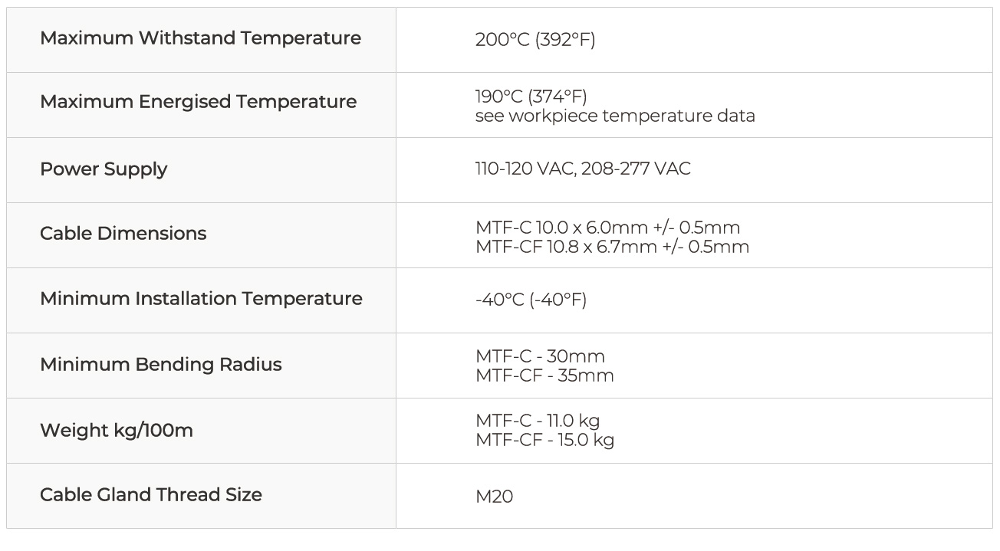Select the 200°C (392°F) value

pos(535,40)
